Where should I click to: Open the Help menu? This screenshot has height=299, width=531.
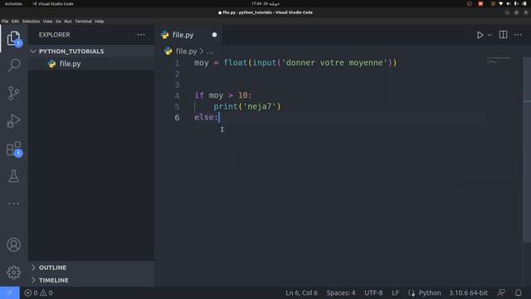pos(100,21)
